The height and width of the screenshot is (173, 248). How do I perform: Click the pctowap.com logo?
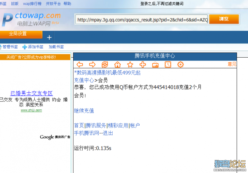(x=31, y=19)
